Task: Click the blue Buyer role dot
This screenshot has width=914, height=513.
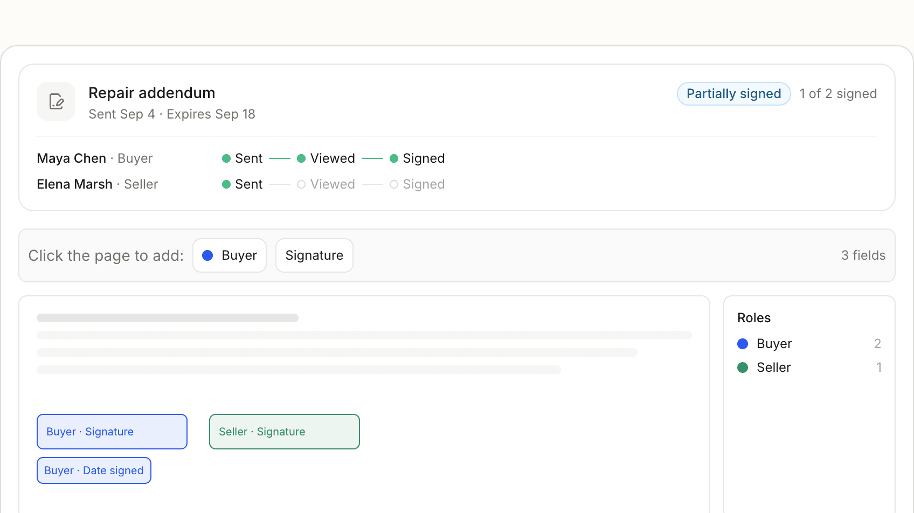Action: [x=743, y=344]
